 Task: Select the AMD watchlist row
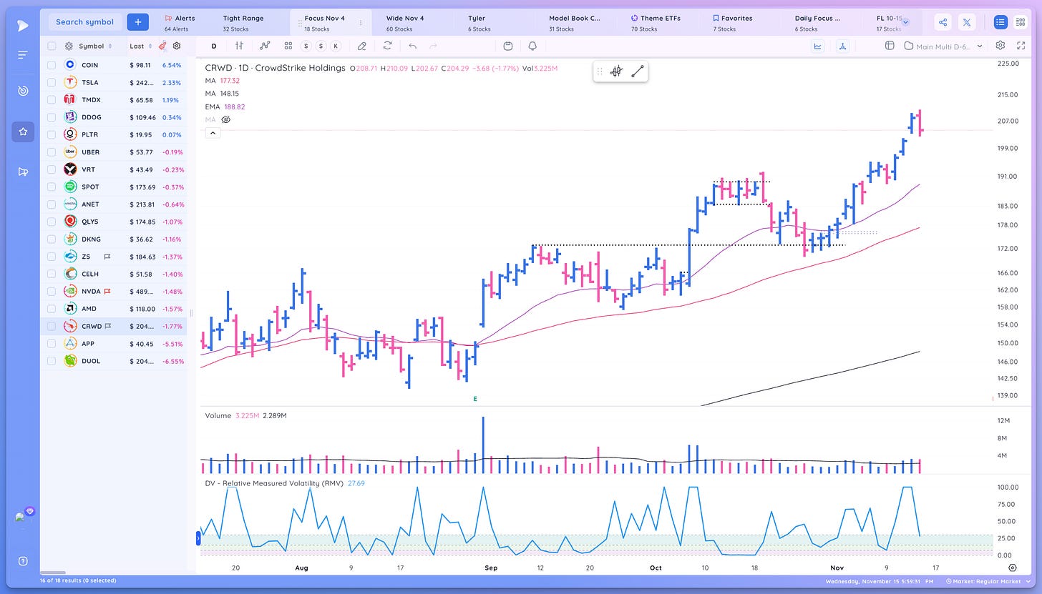click(x=115, y=309)
